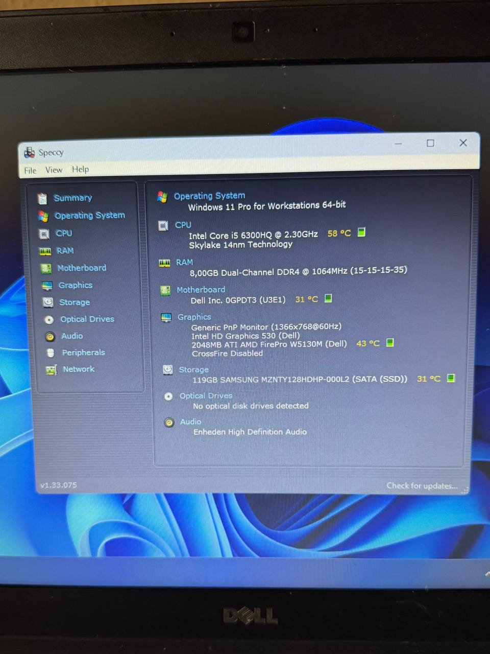Select the Audio speaker icon in sidebar

(50, 337)
